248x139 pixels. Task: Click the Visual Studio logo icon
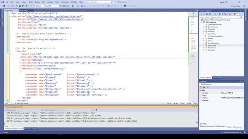point(3,2)
